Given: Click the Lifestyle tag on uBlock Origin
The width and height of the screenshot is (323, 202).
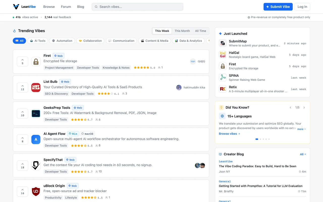Looking at the screenshot, I should point(71,198).
